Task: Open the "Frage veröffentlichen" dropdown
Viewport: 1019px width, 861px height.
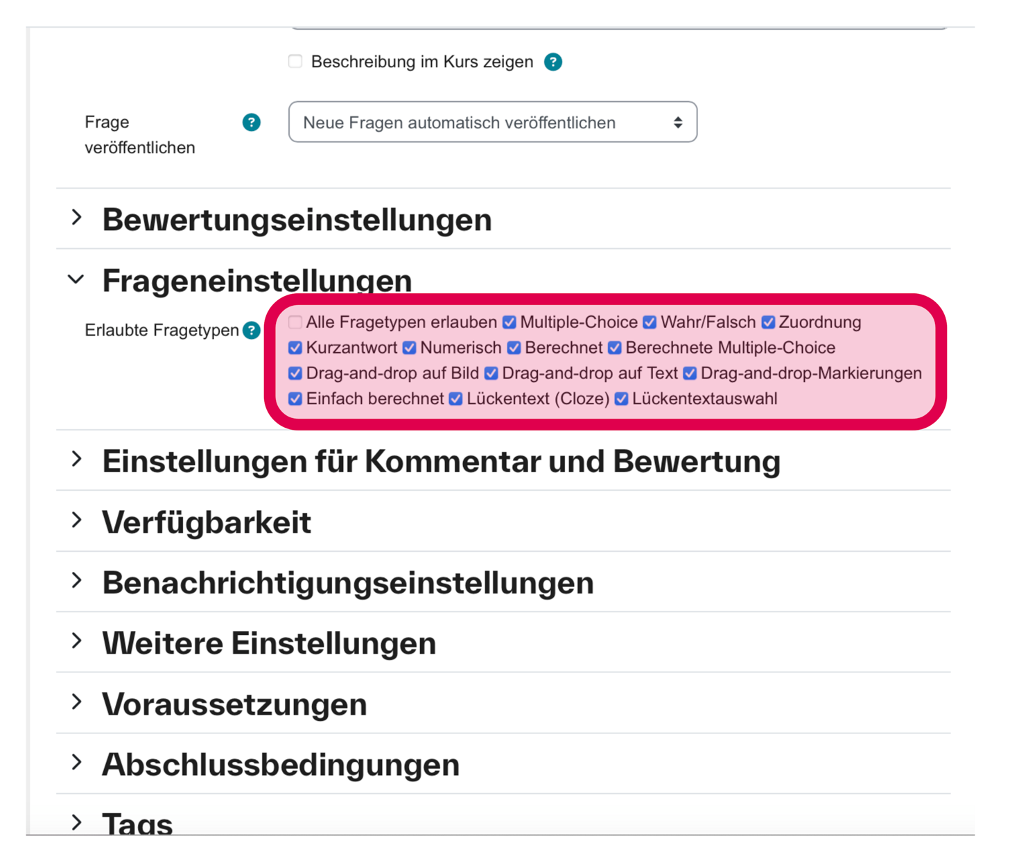Action: [492, 122]
